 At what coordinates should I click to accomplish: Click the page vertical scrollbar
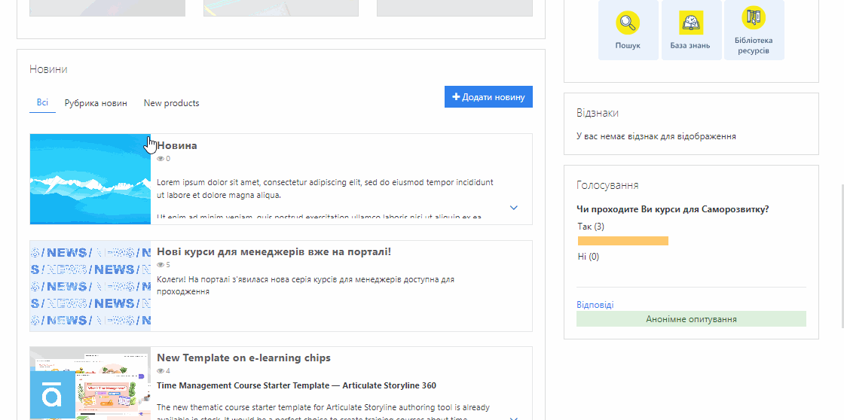(841, 256)
